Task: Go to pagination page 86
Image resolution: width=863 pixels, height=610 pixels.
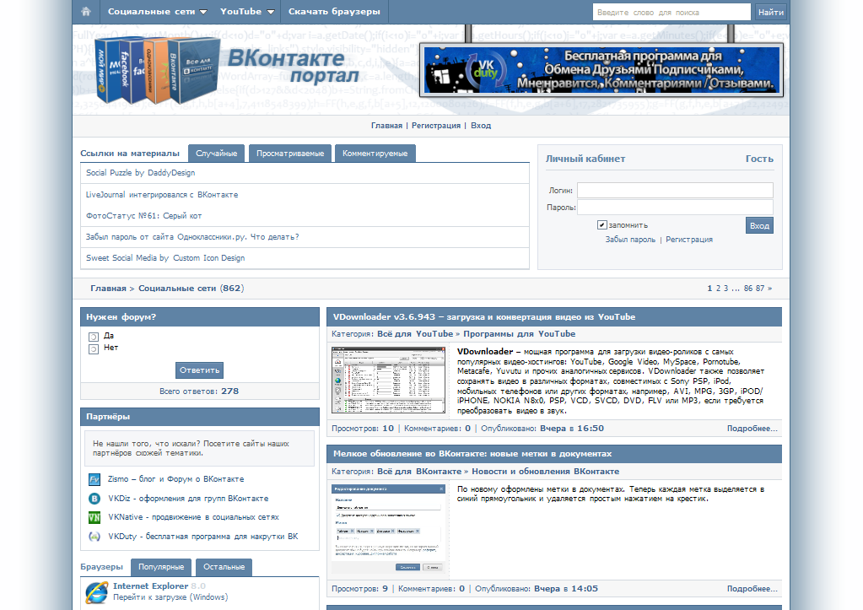Action: 748,289
